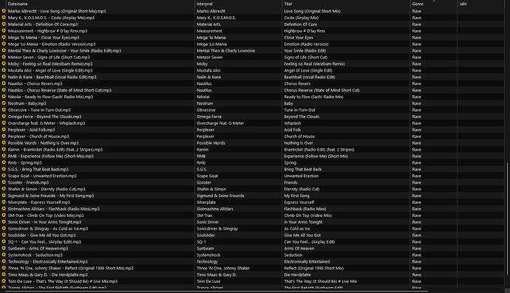Screen dimensions: 510x293
Task: Select file Sonic Driver - In Your Arms Tonight.mp3
Action: [x=44, y=222]
